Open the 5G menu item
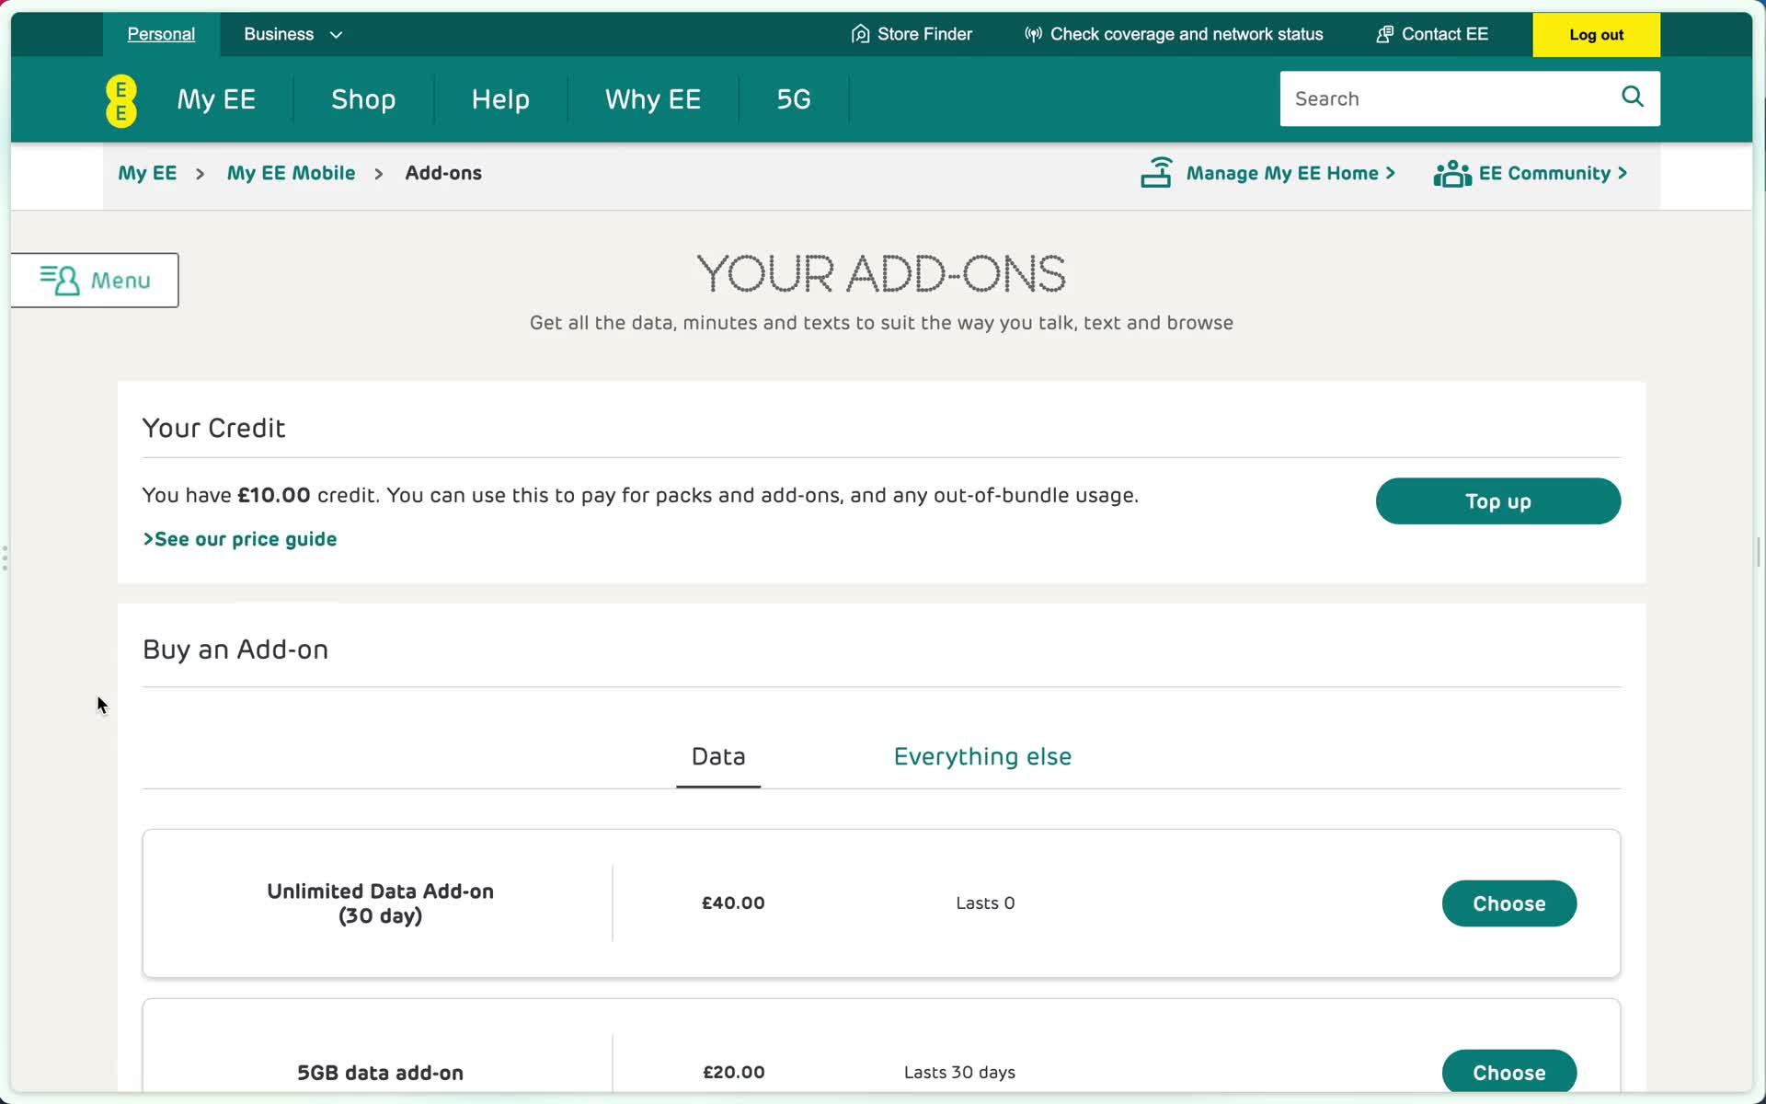1766x1104 pixels. click(x=794, y=99)
